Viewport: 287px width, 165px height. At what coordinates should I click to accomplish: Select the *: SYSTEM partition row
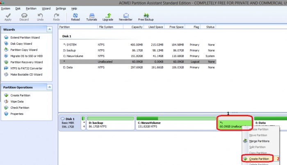point(138,45)
